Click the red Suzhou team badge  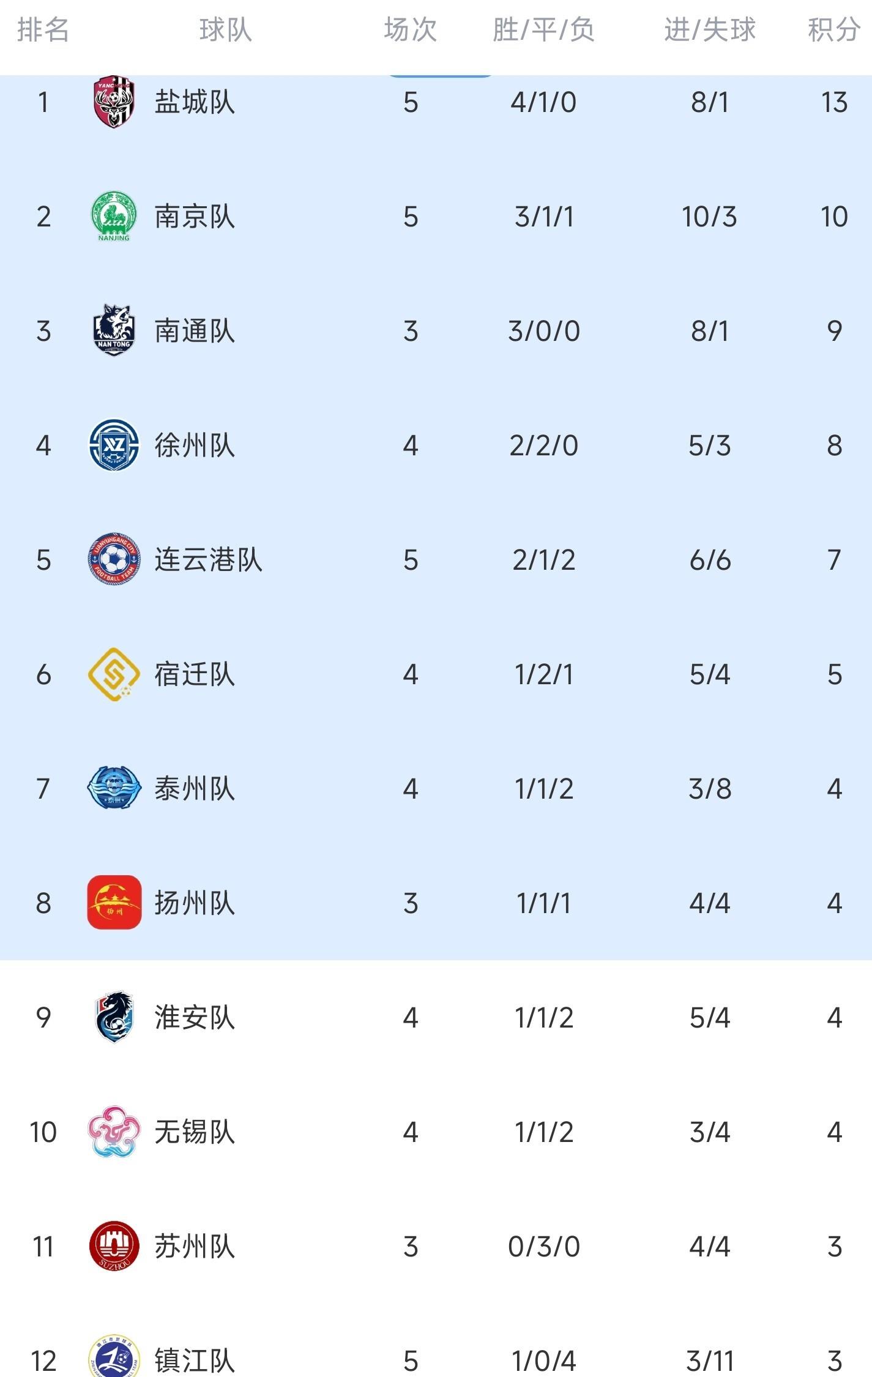(114, 1246)
